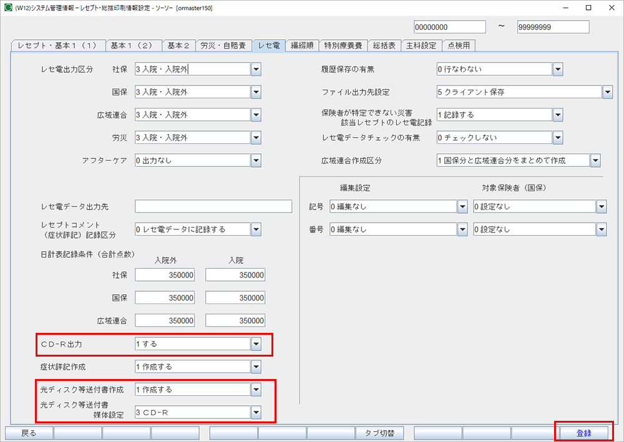Open the ファイル出力先設定 dropdown

point(607,92)
